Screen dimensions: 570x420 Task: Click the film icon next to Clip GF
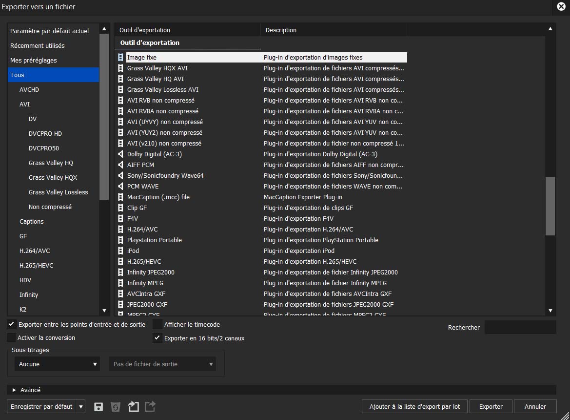click(121, 208)
